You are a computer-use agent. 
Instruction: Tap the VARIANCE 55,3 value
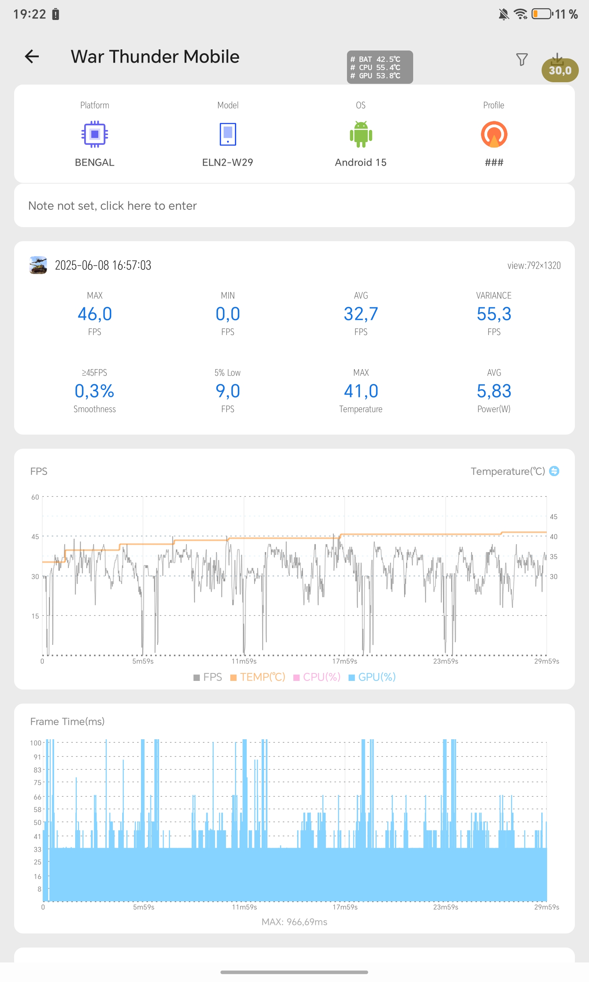coord(494,314)
